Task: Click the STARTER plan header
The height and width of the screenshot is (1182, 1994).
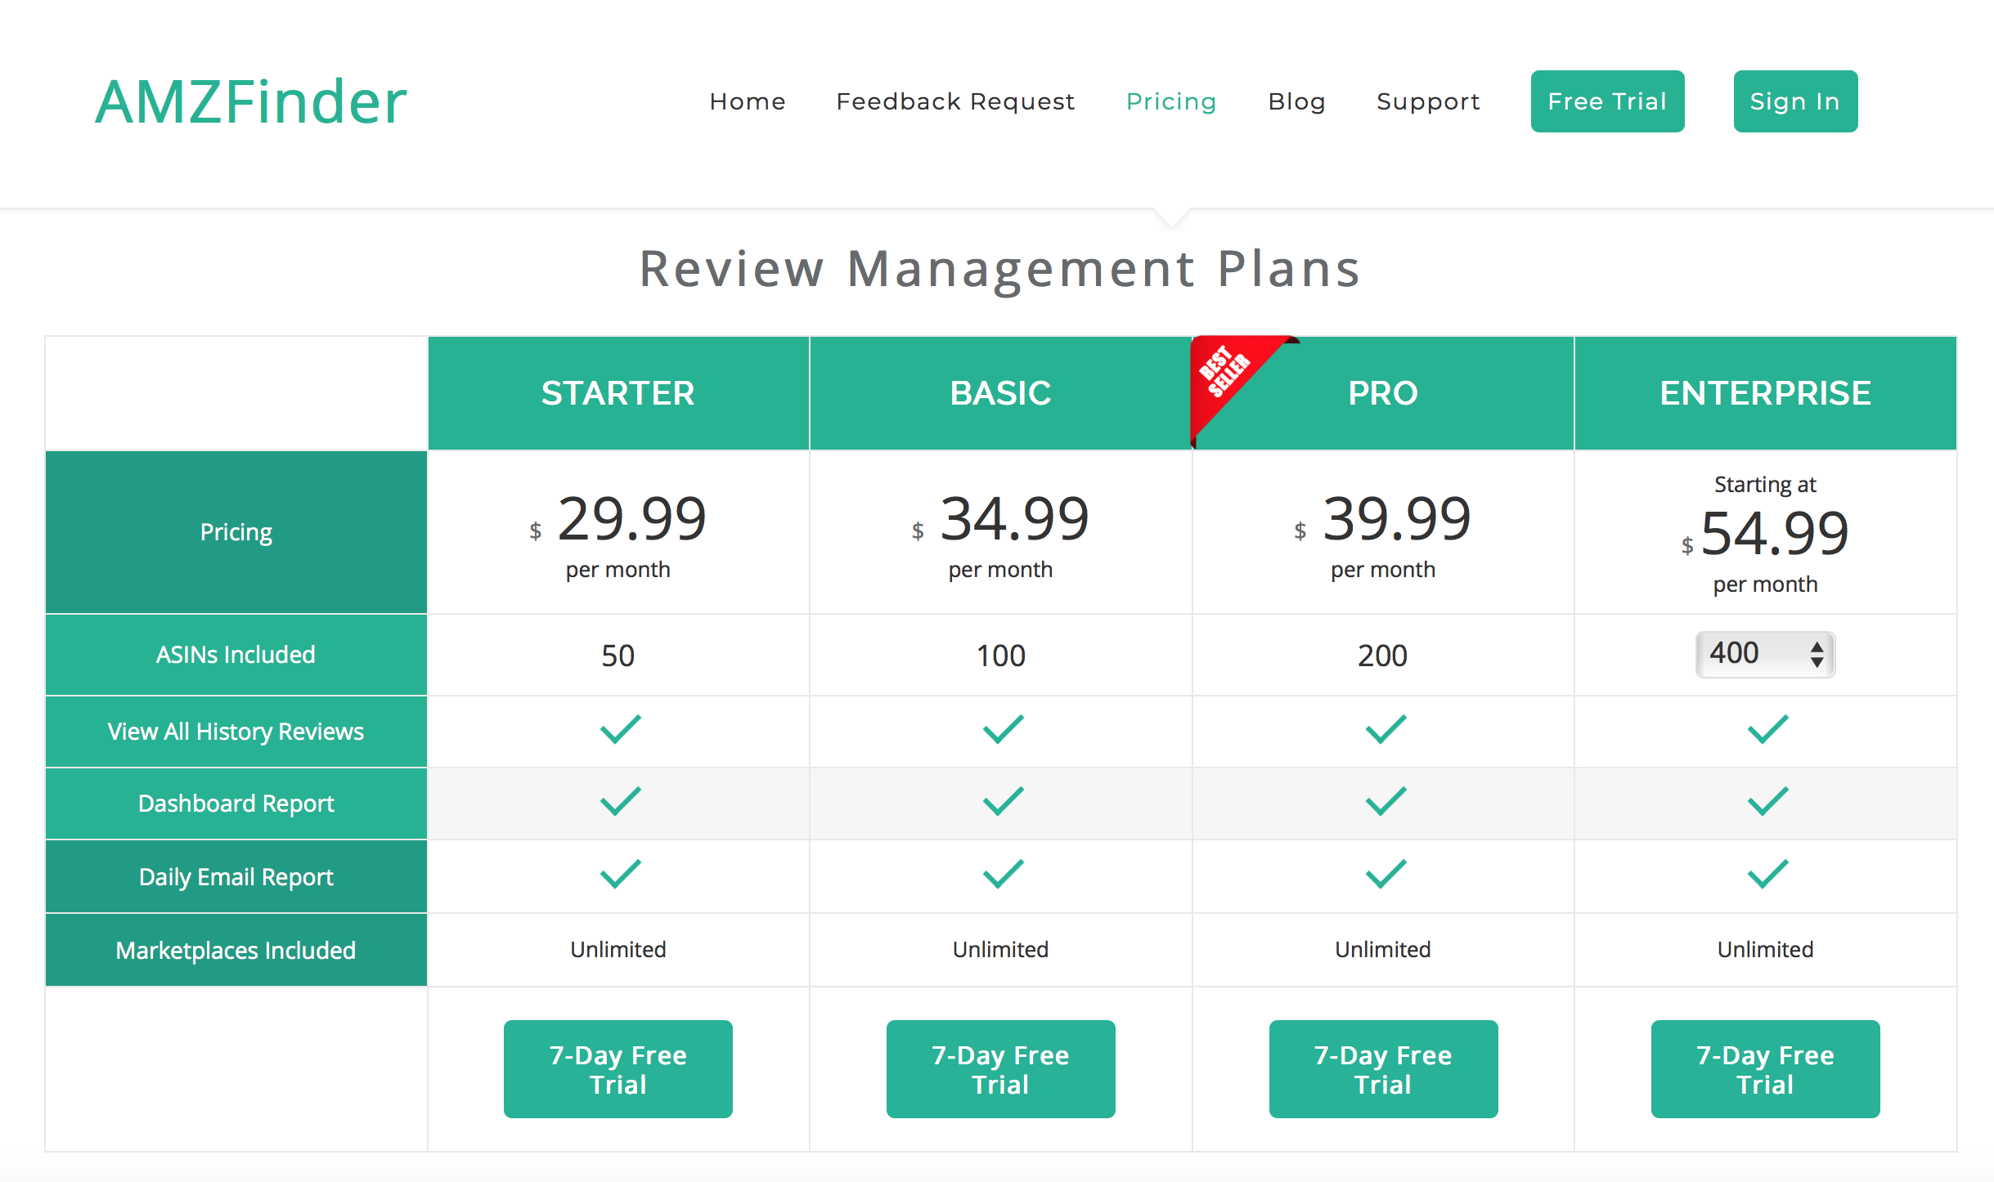Action: (618, 393)
